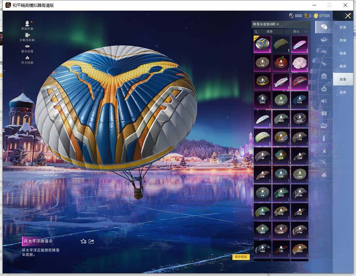Click the 搜索 search field
This screenshot has width=356, height=276.
click(268, 31)
